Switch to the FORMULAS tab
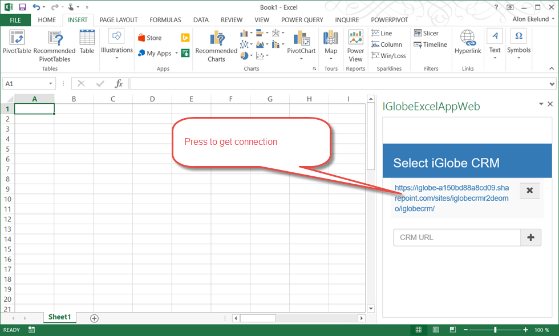This screenshot has height=336, width=559. (165, 20)
